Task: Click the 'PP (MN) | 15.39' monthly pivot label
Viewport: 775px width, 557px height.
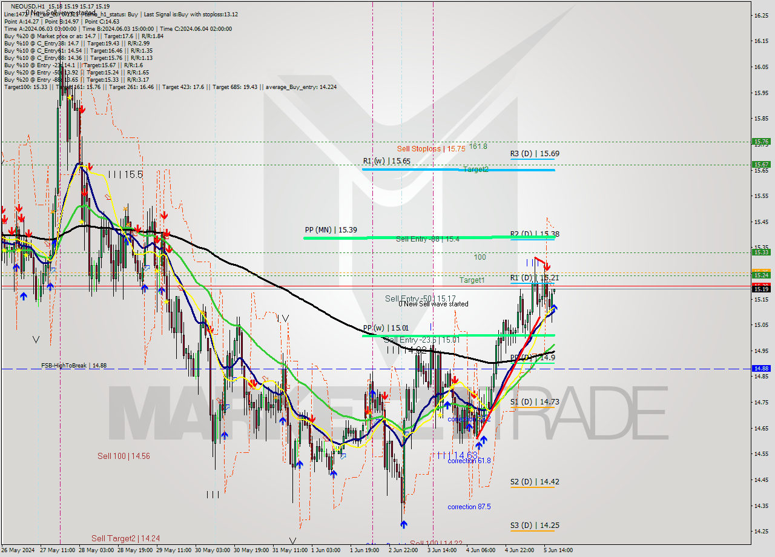Action: (x=331, y=230)
